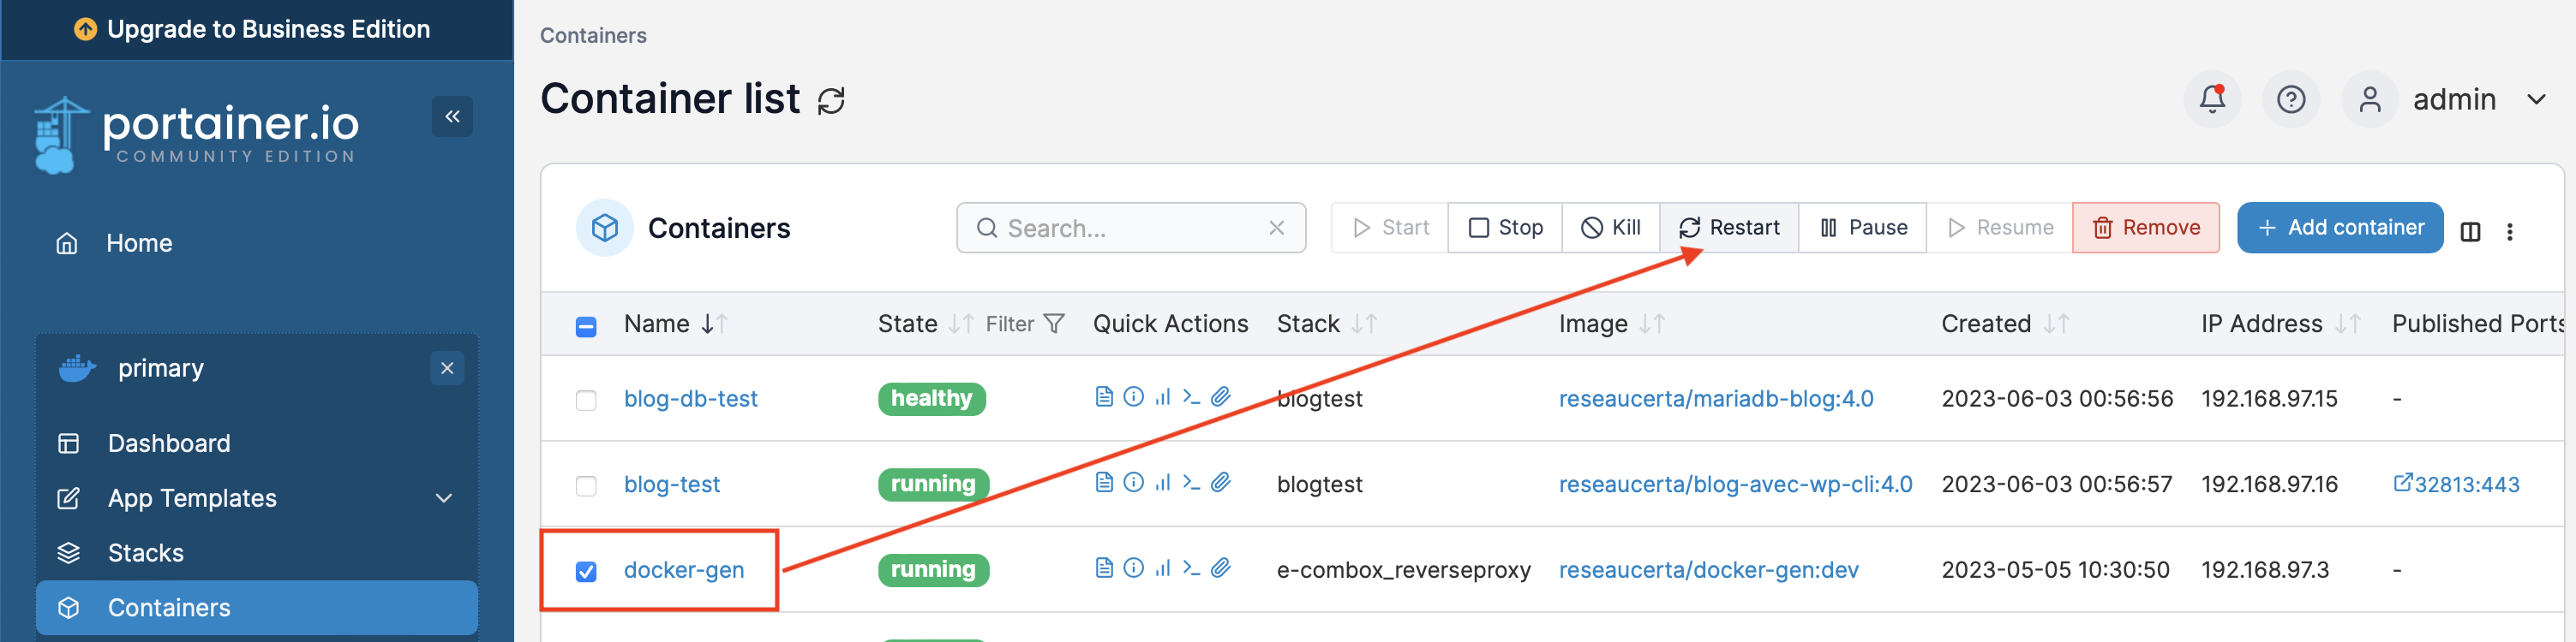Open the notifications bell

click(x=2212, y=98)
